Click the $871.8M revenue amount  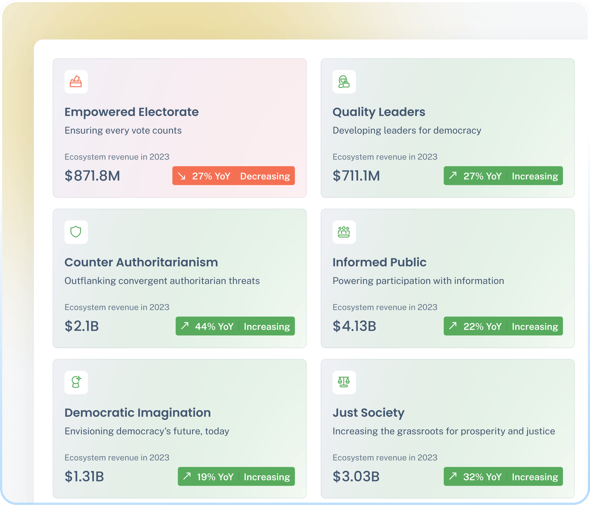92,176
